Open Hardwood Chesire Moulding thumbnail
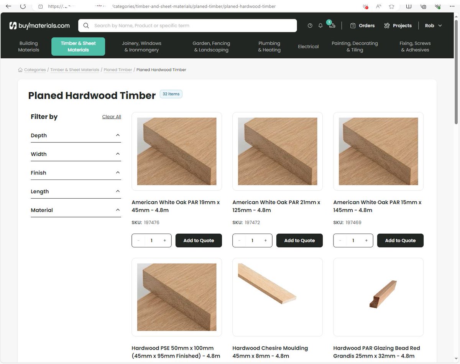460x364 pixels. click(x=278, y=297)
